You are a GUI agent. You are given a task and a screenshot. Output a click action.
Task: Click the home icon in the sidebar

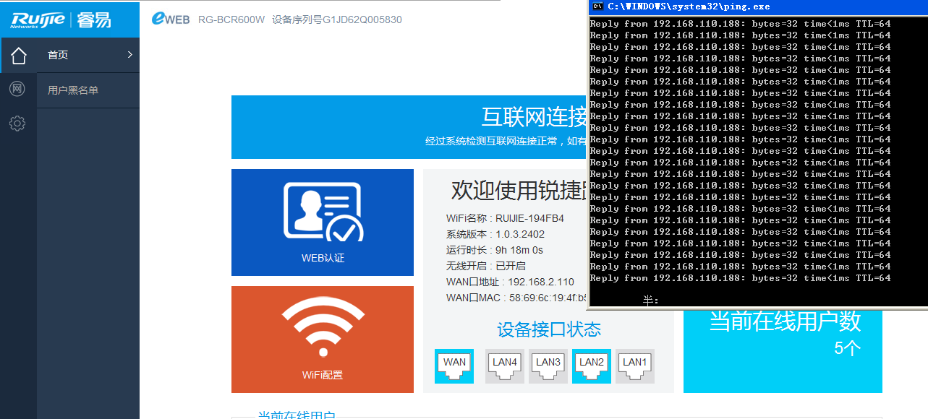(18, 55)
